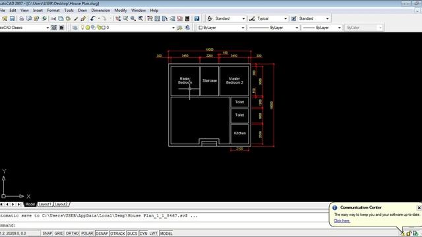The height and width of the screenshot is (237, 422).
Task: Click the Zoom Previous icon
Action: tap(140, 18)
